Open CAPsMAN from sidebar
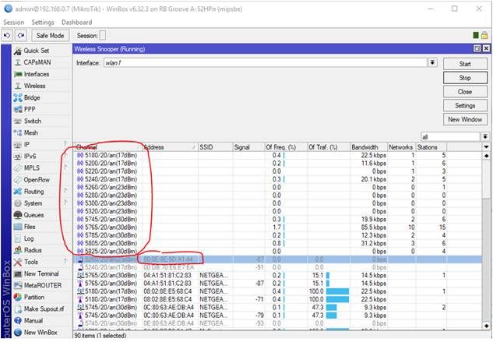 pos(37,62)
